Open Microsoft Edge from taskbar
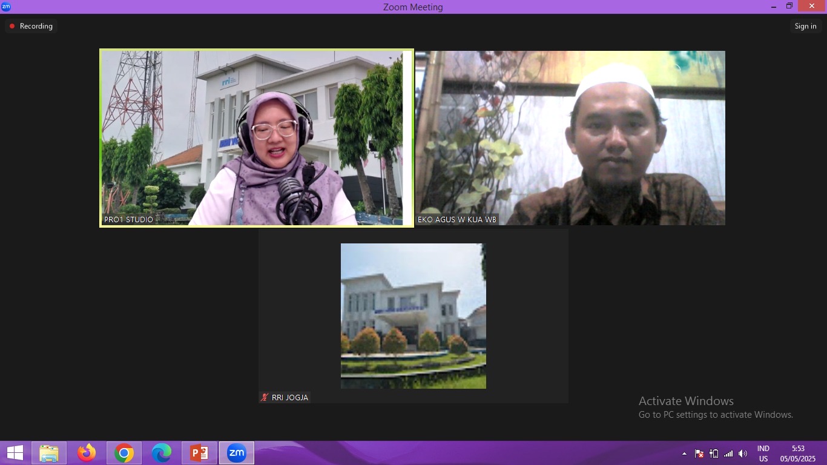The width and height of the screenshot is (827, 465). [162, 453]
